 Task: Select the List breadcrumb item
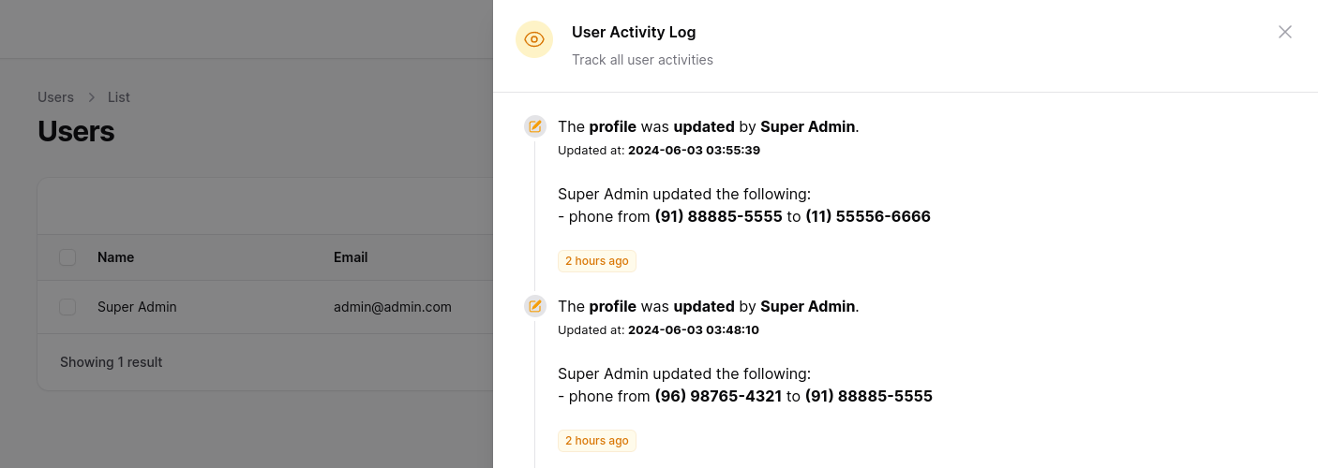click(x=118, y=97)
